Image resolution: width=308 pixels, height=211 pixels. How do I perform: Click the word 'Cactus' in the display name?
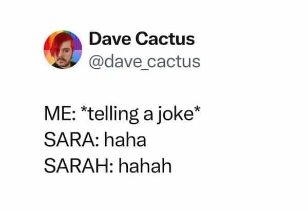(x=165, y=39)
